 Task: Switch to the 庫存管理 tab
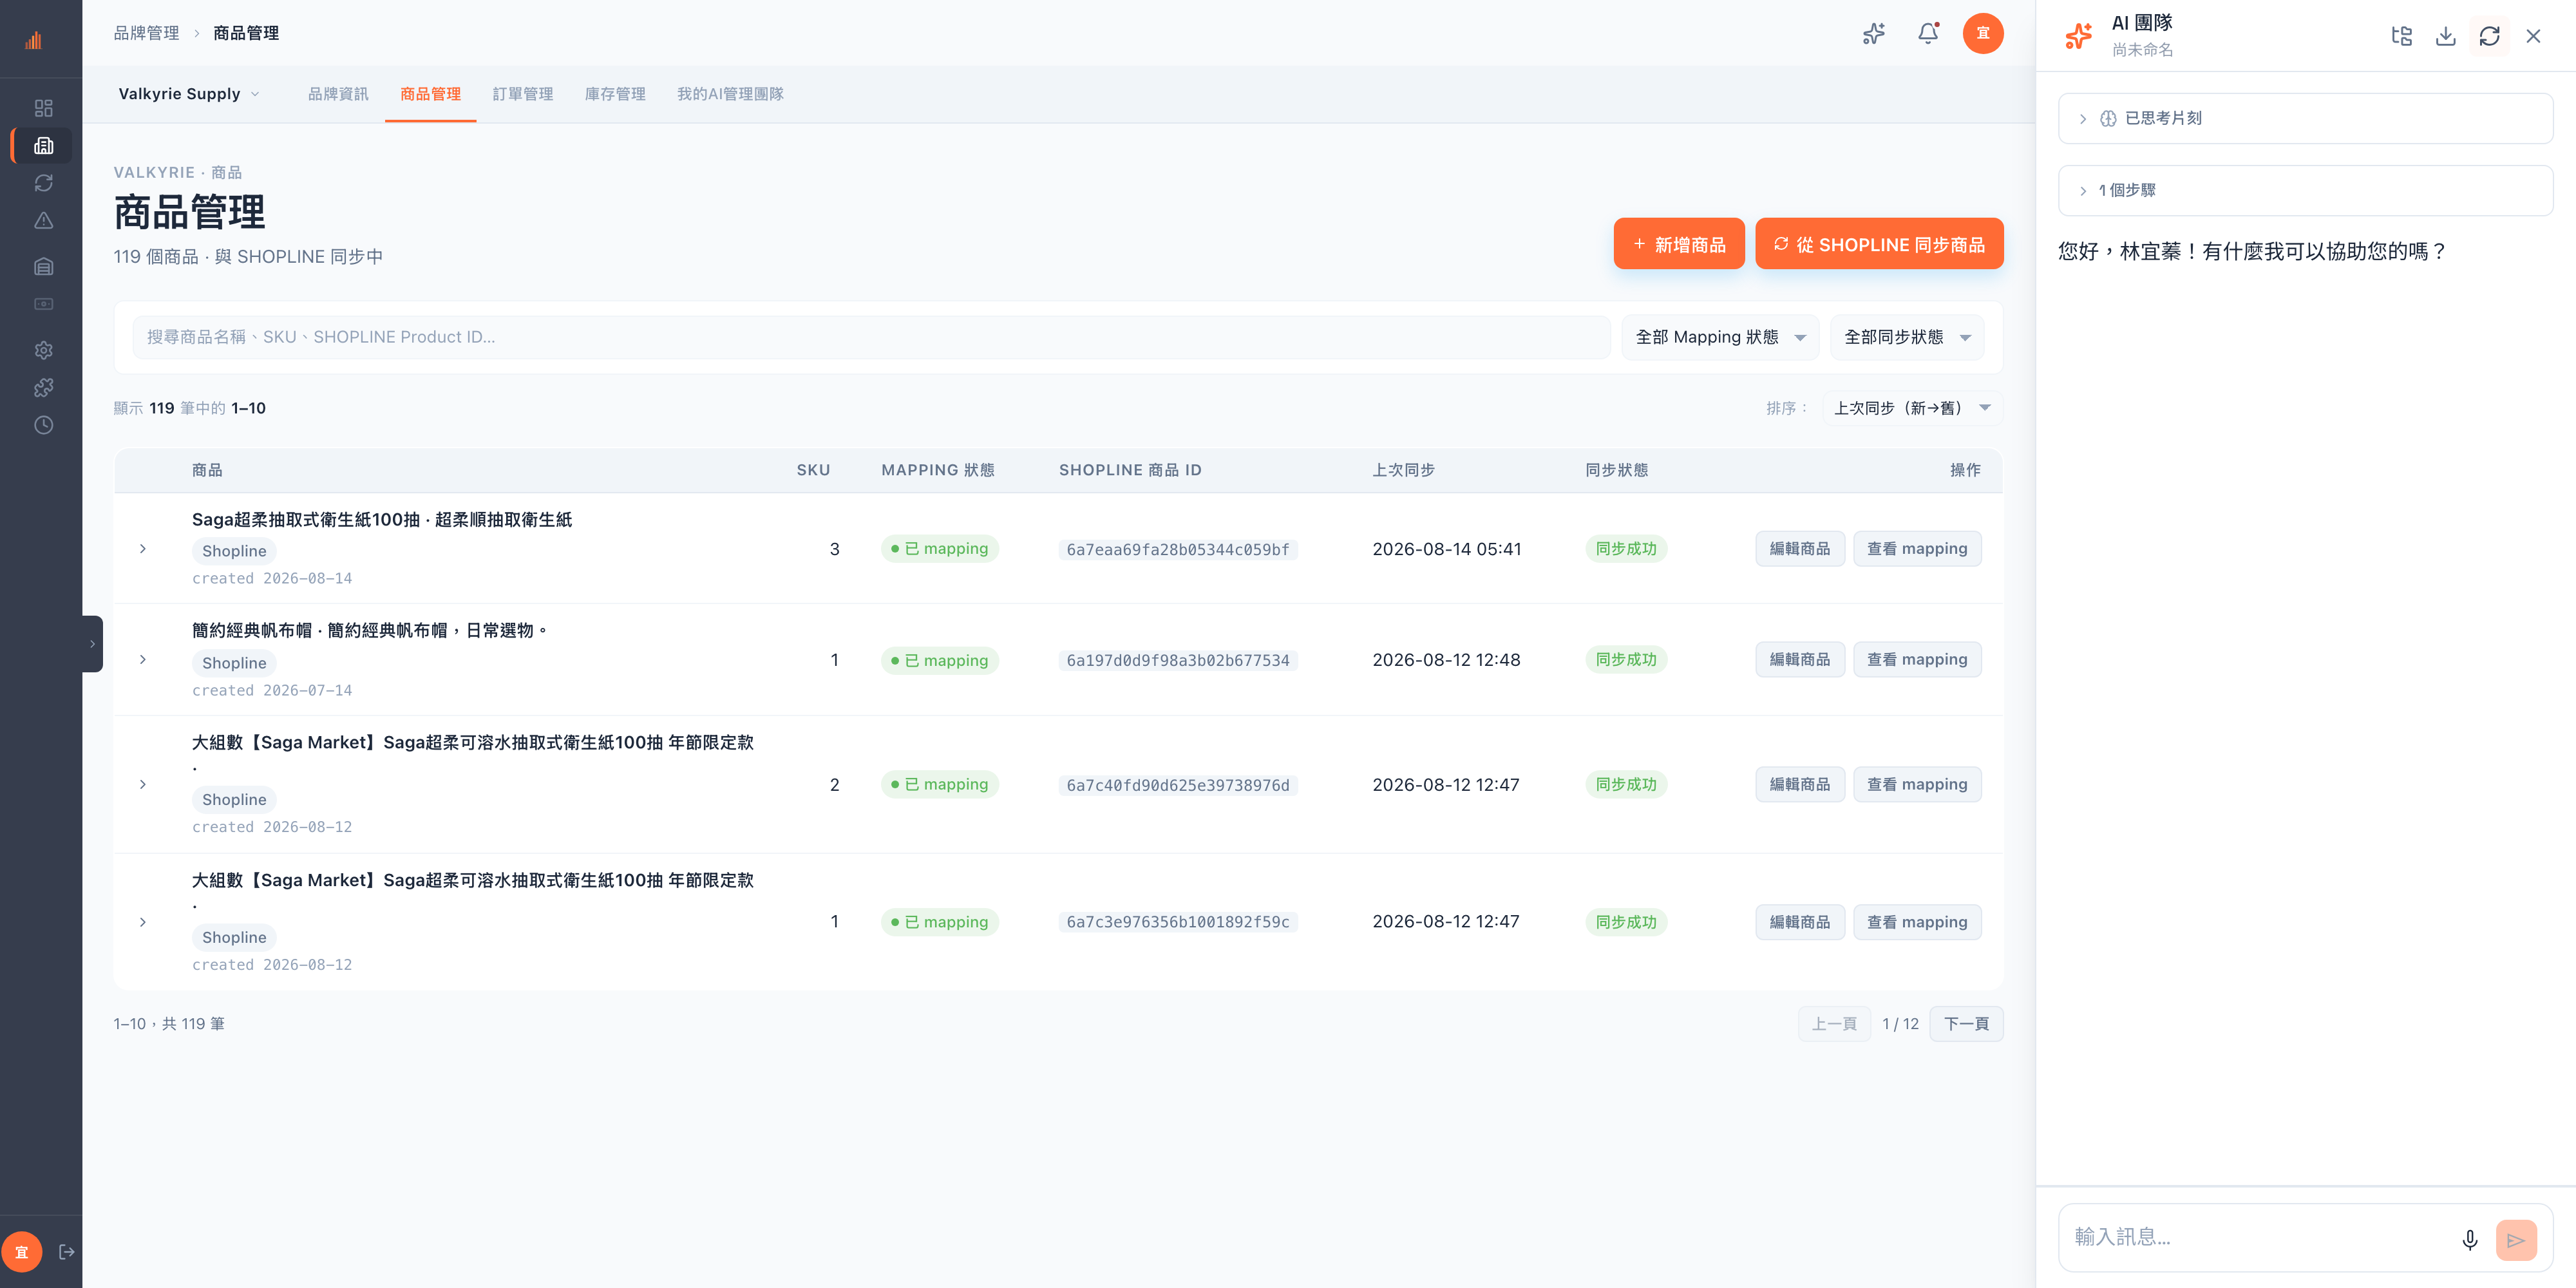click(x=615, y=94)
